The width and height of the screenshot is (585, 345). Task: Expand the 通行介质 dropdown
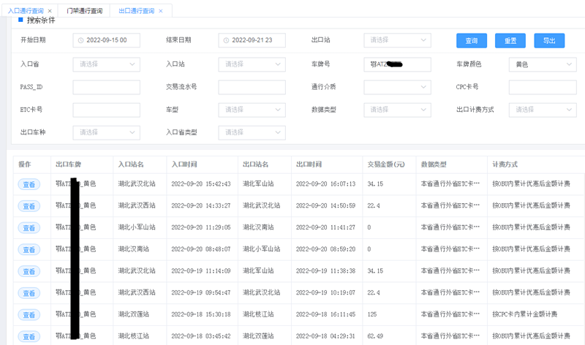397,87
